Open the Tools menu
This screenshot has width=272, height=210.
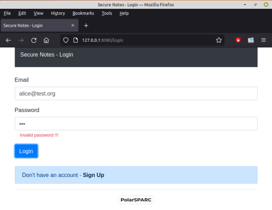click(x=107, y=13)
